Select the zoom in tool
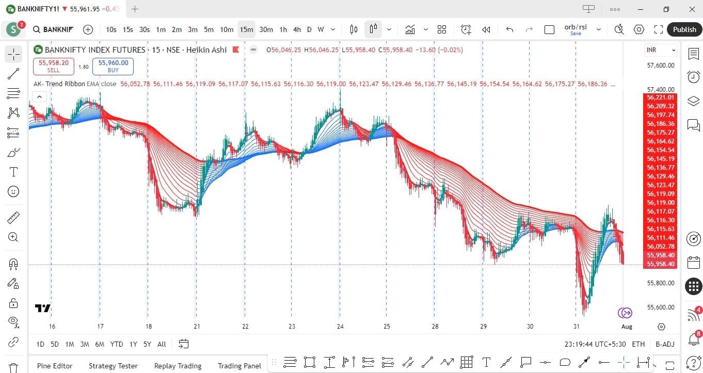The image size is (703, 373). coord(13,237)
